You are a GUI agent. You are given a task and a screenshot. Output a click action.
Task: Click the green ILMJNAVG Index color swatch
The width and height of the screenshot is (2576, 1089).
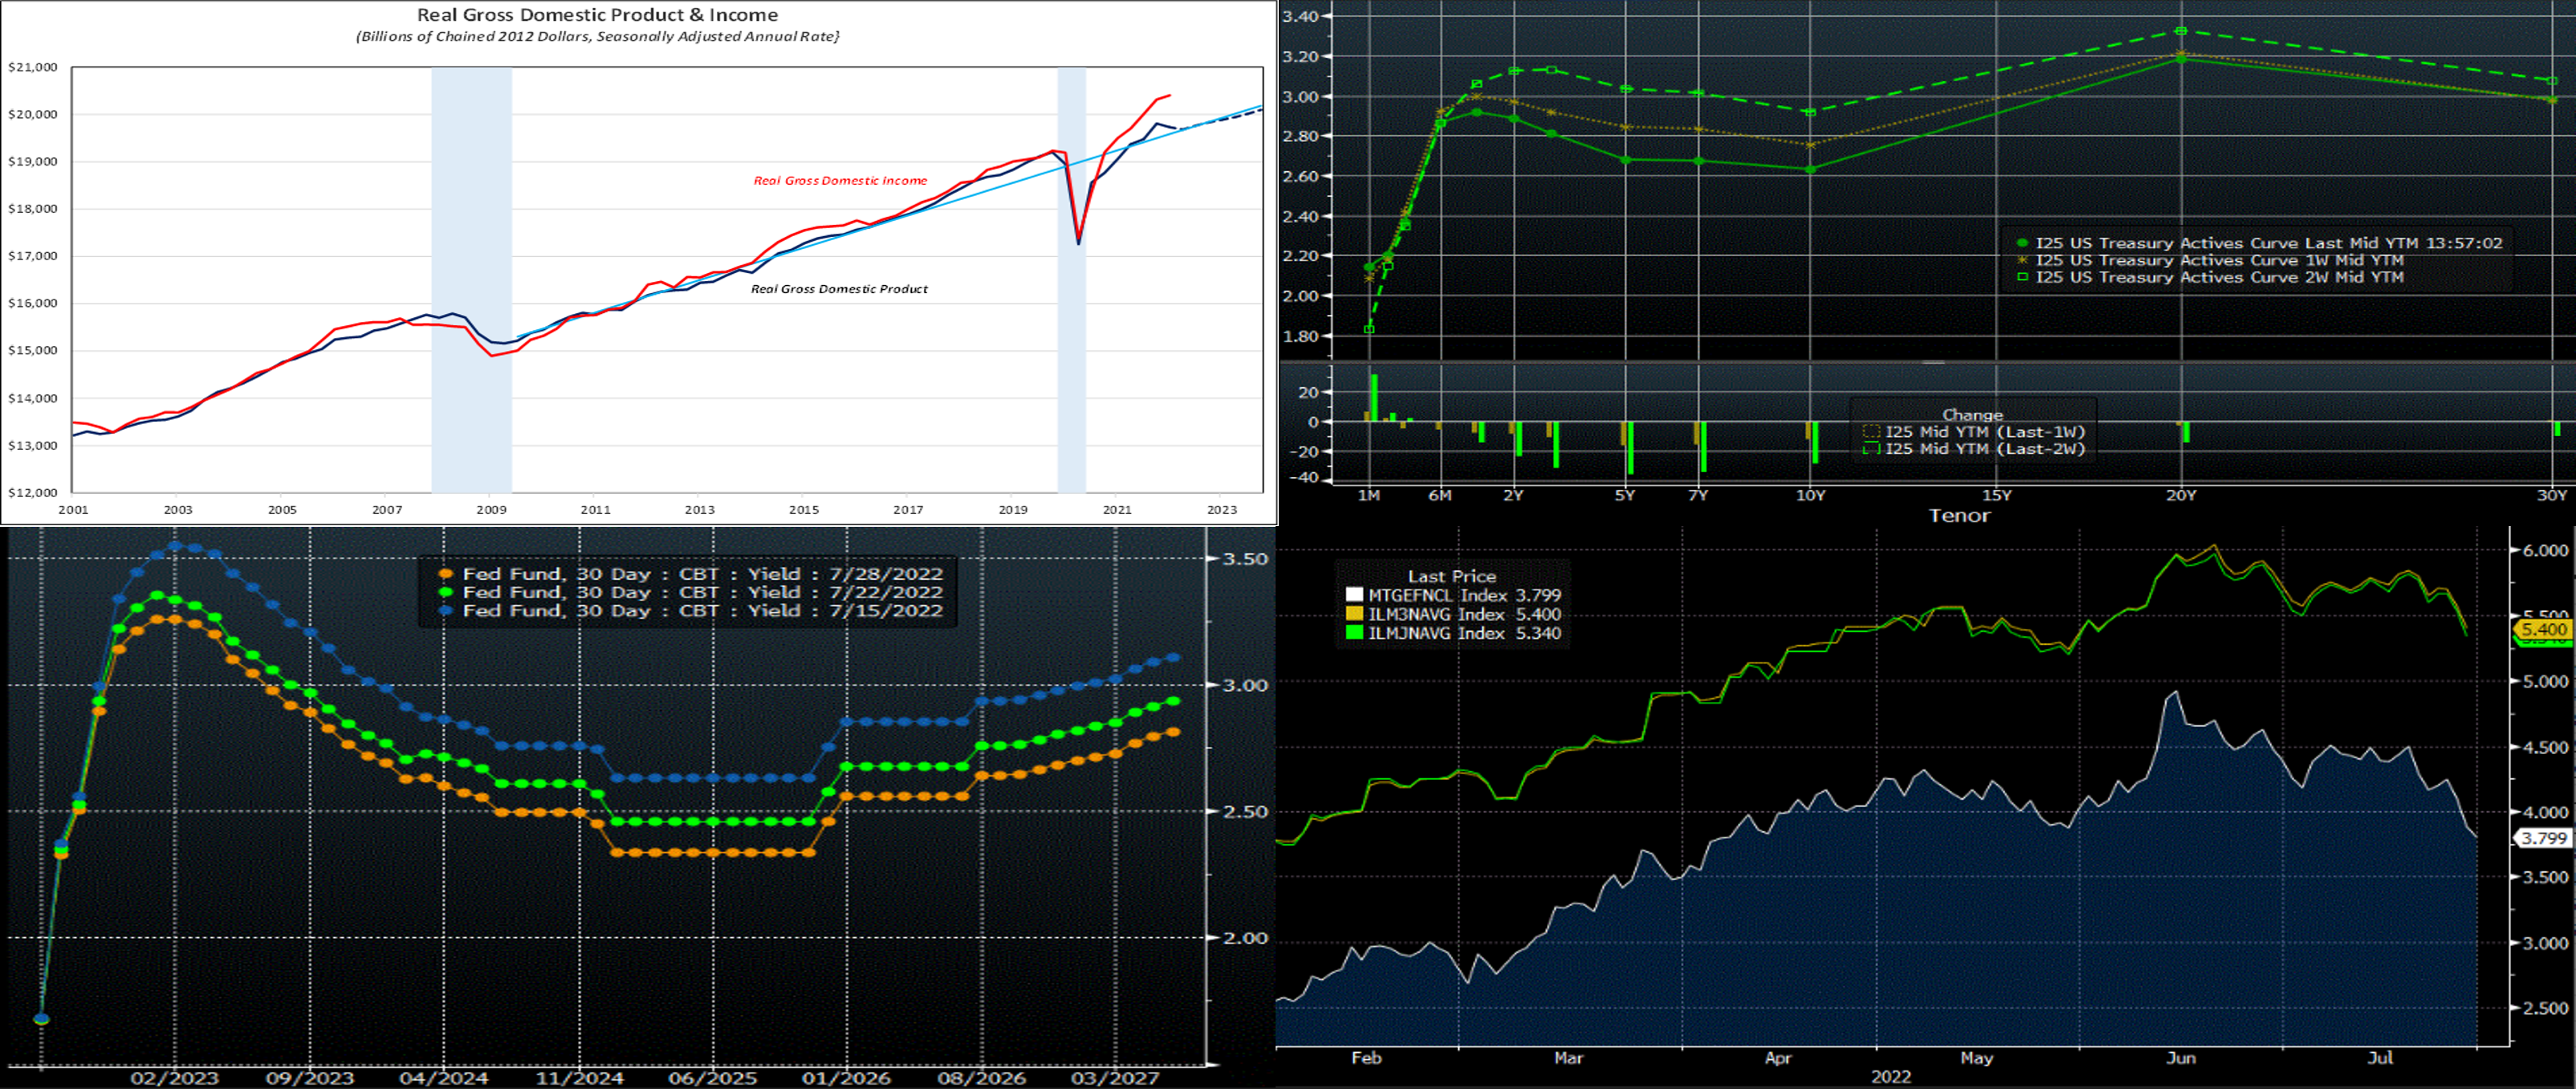pyautogui.click(x=1355, y=633)
